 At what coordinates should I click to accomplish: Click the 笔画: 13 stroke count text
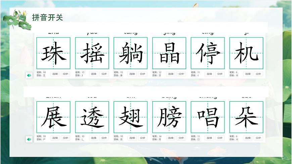[x=80, y=72]
